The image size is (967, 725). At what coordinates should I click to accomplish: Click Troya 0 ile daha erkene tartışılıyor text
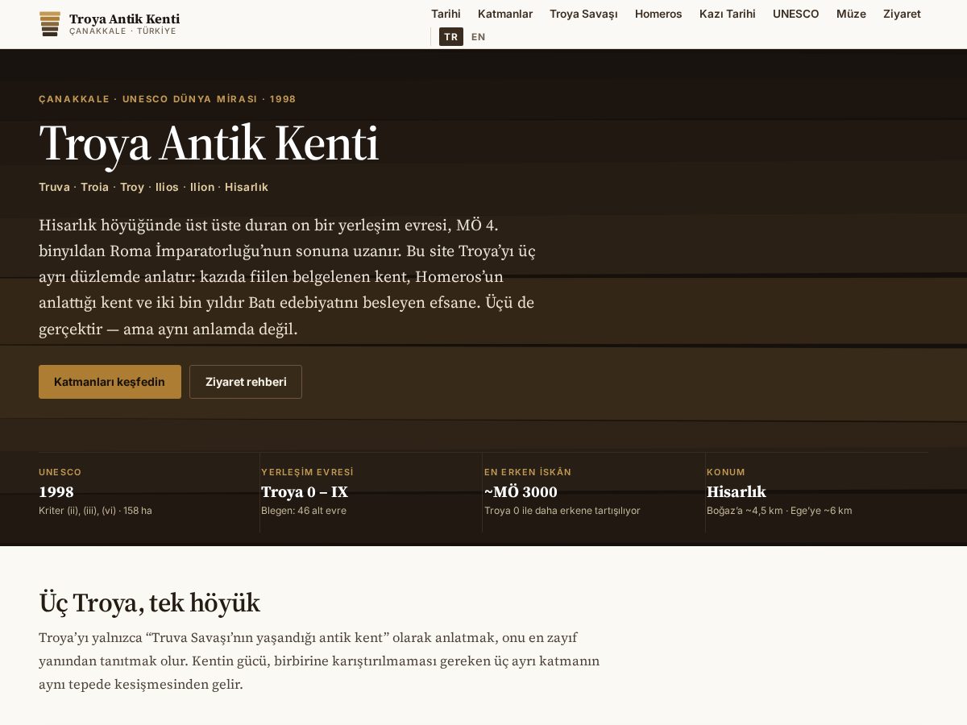562,511
